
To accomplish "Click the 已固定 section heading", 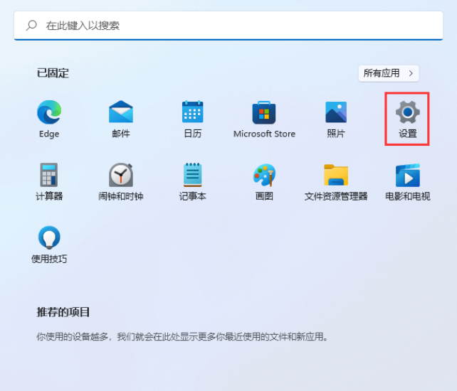I will [x=53, y=73].
